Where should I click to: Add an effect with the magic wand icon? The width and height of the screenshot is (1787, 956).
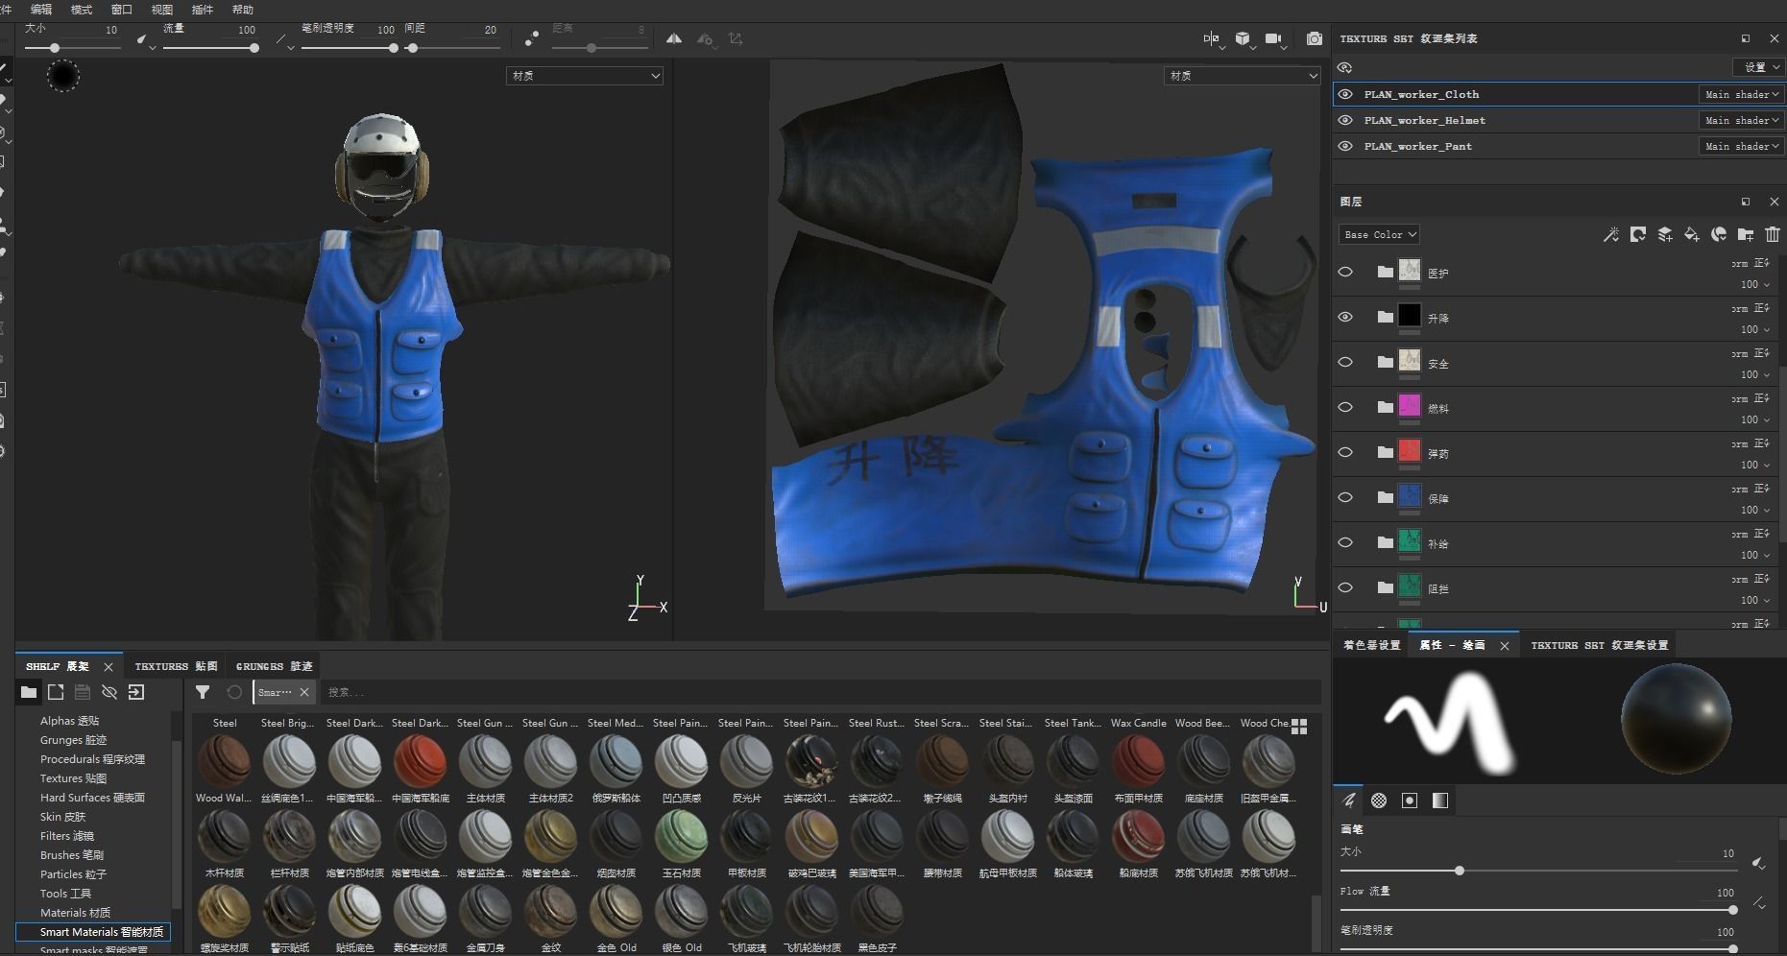pyautogui.click(x=1611, y=234)
